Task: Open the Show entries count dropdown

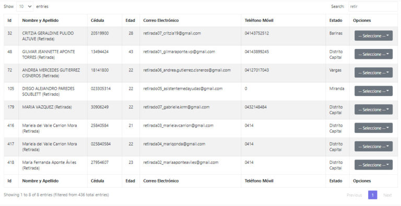Action: pos(25,7)
